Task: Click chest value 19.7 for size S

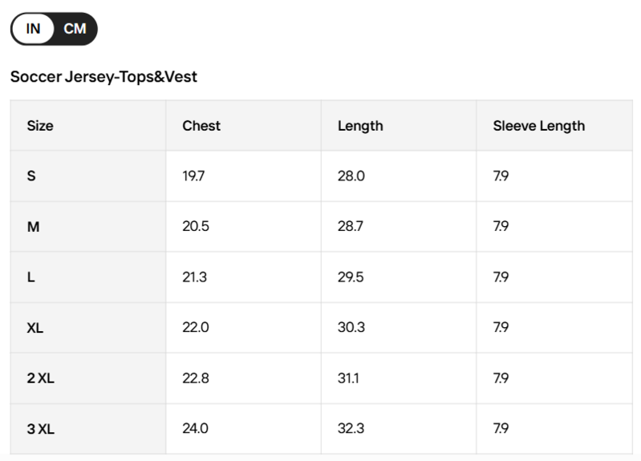Action: click(x=193, y=176)
